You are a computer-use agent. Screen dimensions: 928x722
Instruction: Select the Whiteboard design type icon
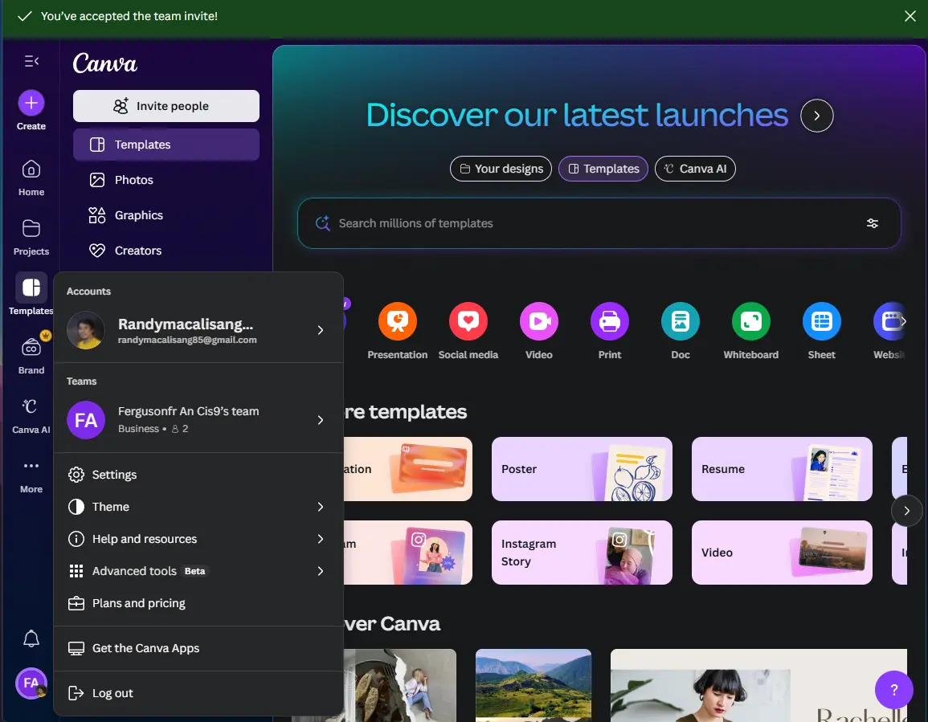pyautogui.click(x=750, y=321)
